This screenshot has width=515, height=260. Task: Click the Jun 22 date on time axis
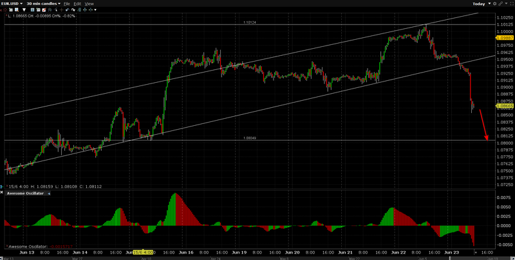click(398, 252)
